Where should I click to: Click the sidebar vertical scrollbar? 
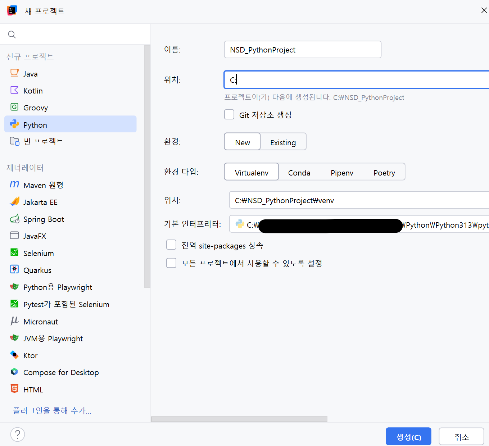tap(147, 167)
